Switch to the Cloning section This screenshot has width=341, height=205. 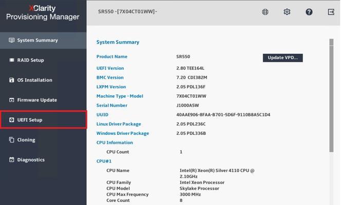click(43, 140)
